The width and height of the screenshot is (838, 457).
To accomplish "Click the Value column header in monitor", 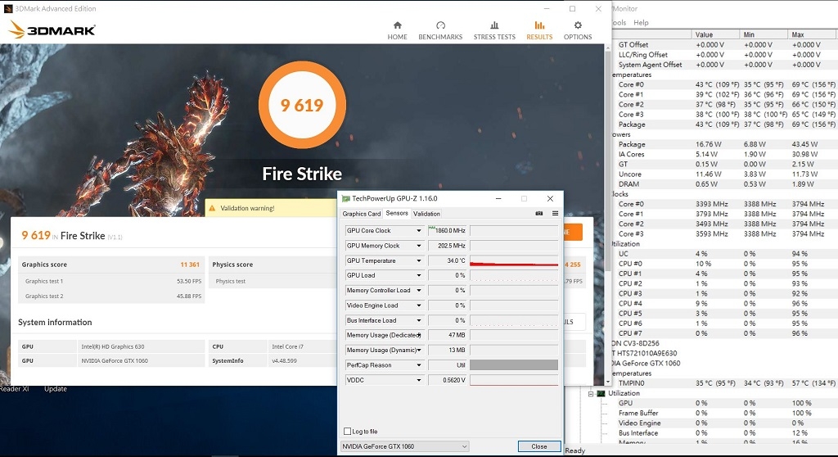I will point(715,34).
